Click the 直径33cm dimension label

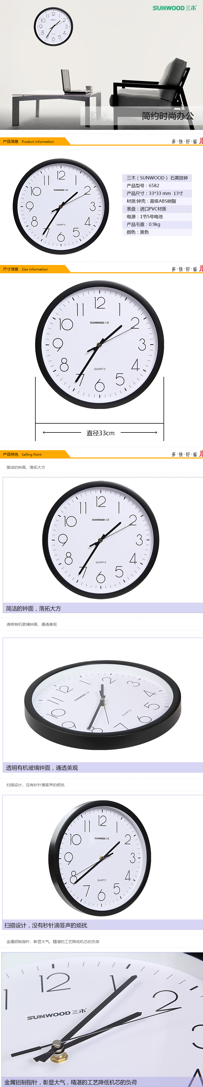tap(100, 433)
